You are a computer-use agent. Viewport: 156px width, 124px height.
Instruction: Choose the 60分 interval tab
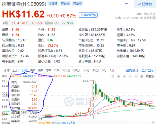tap(77, 70)
